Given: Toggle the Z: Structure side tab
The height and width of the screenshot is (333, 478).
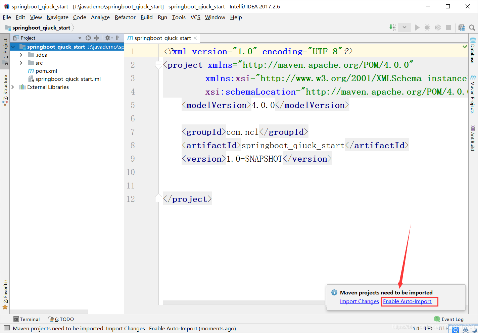Looking at the screenshot, I should [x=5, y=91].
